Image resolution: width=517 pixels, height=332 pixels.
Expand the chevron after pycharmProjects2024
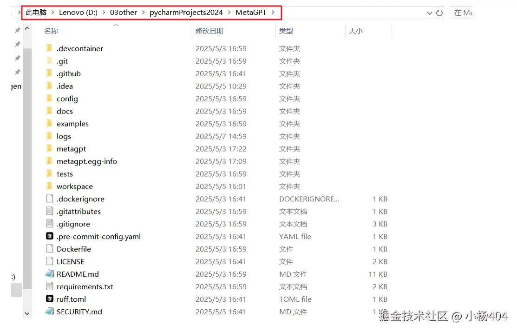[229, 13]
